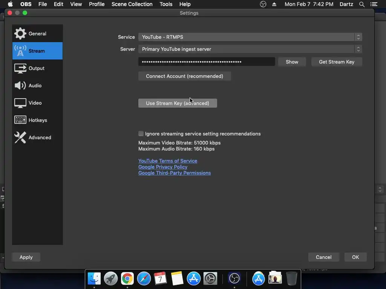Open the View menu
The image size is (386, 289).
pos(76,4)
